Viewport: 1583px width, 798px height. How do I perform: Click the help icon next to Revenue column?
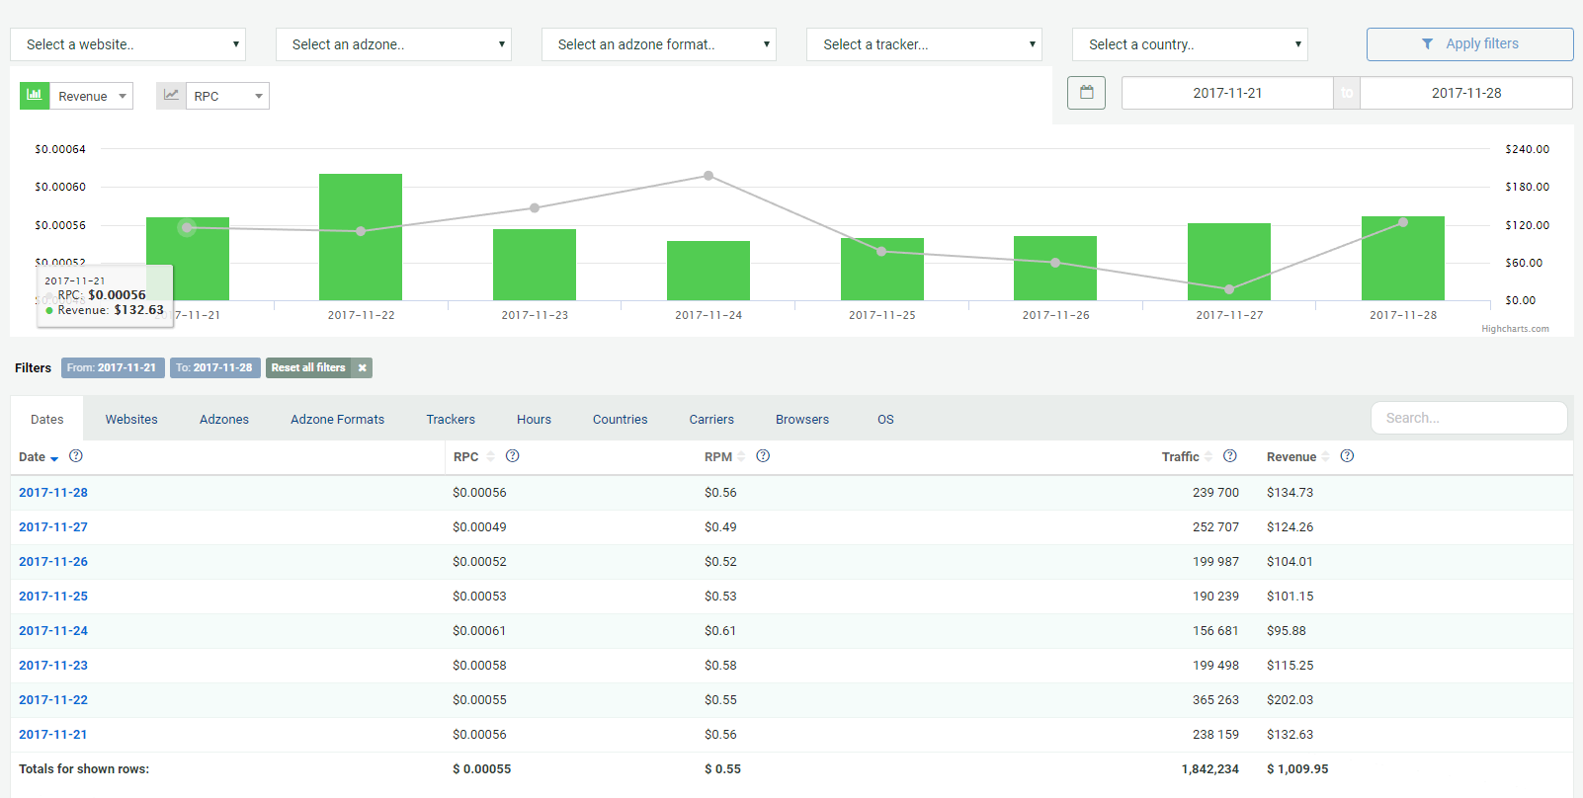coord(1347,456)
